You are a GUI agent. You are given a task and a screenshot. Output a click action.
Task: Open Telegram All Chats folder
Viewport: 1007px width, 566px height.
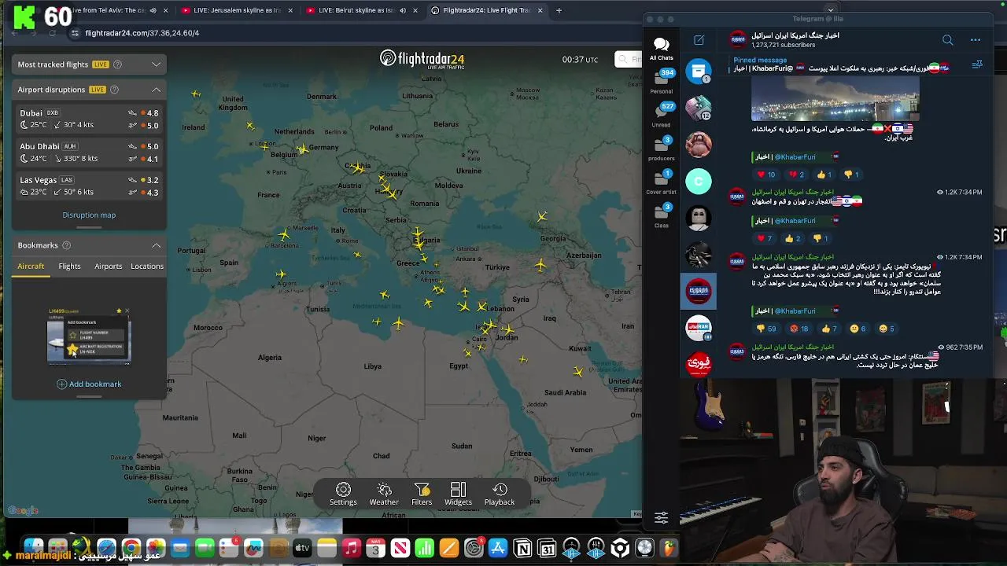tap(661, 48)
